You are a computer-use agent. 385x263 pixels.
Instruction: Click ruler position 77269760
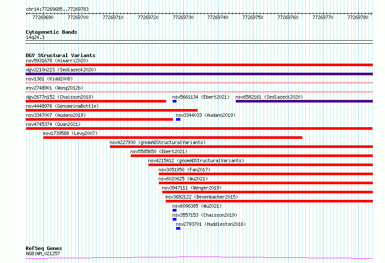(x=288, y=17)
